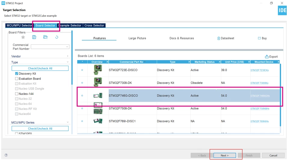
Task: Open STM32F723IEKx mounted device link
Action: (x=259, y=70)
